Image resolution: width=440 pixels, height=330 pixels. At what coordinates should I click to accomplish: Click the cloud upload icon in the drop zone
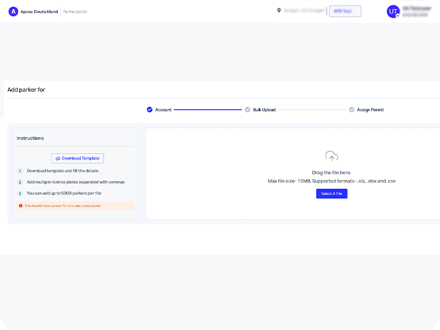(x=331, y=156)
